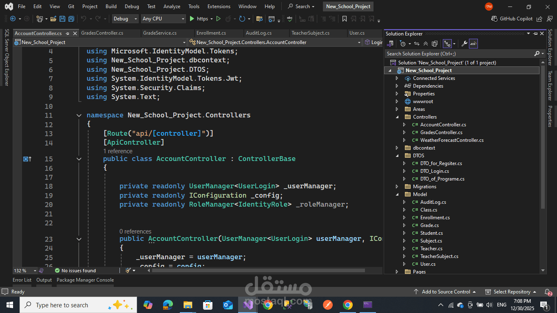This screenshot has height=313, width=557.
Task: Click Add to Source Control in status bar
Action: (x=445, y=292)
